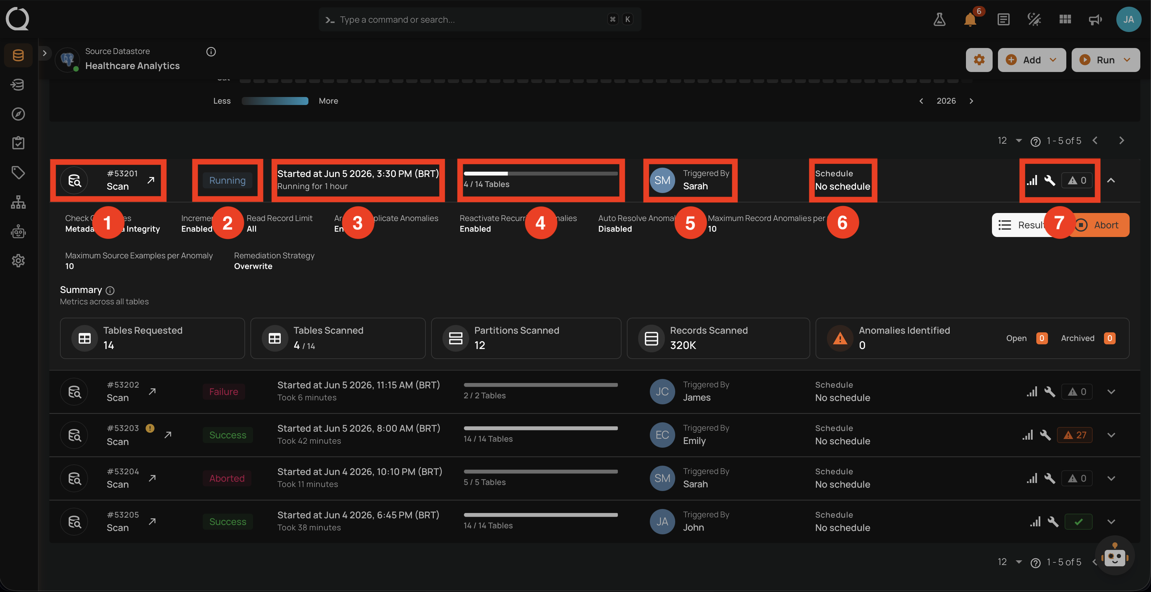Go to previous page in top pagination
This screenshot has height=592, width=1151.
(1095, 140)
